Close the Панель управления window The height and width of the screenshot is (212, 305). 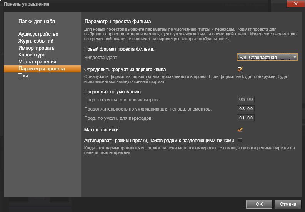click(295, 4)
